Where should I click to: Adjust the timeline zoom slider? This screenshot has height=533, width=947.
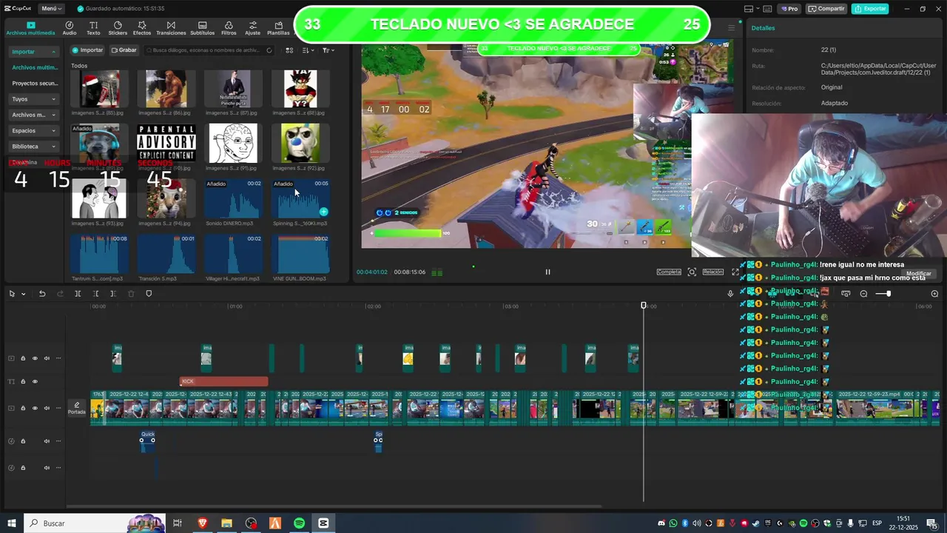point(883,294)
